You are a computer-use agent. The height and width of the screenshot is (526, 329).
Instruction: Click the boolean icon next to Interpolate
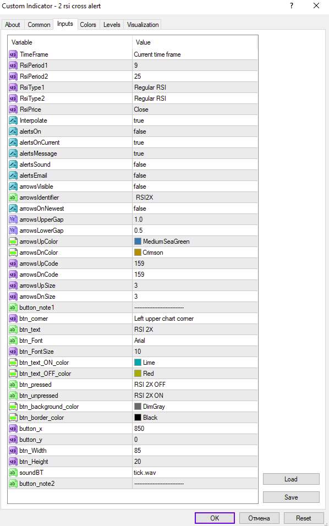(x=13, y=120)
